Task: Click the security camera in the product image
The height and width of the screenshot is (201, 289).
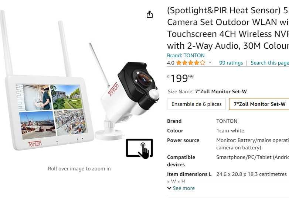Action: click(x=129, y=96)
